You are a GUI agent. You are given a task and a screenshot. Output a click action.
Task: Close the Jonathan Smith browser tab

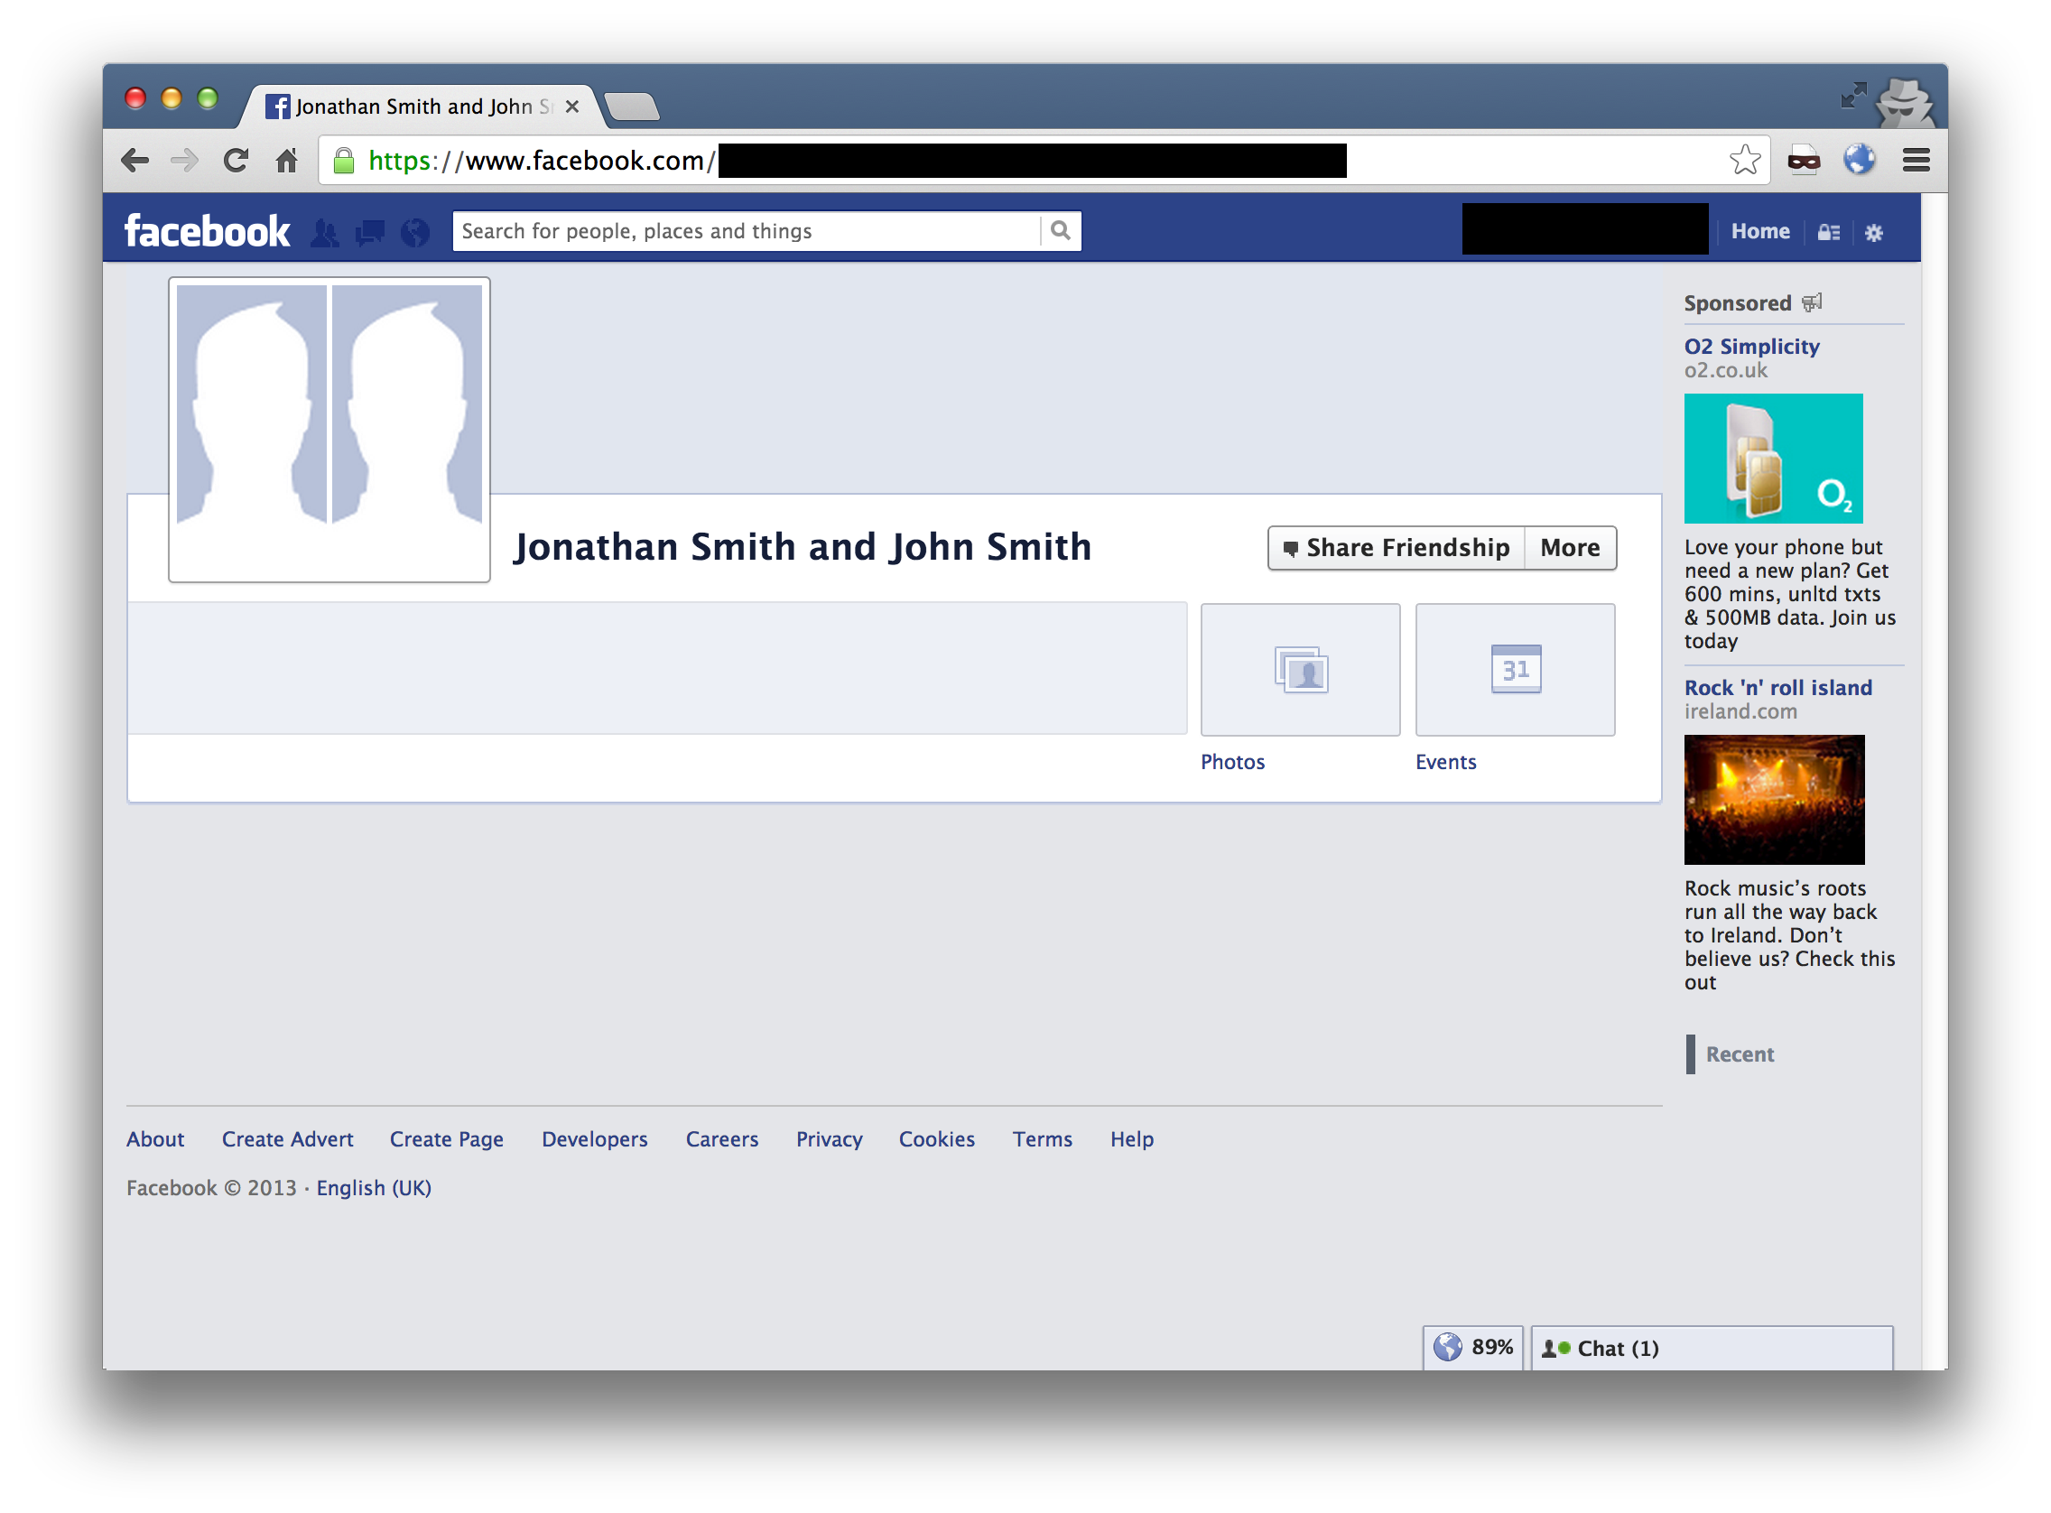point(572,107)
